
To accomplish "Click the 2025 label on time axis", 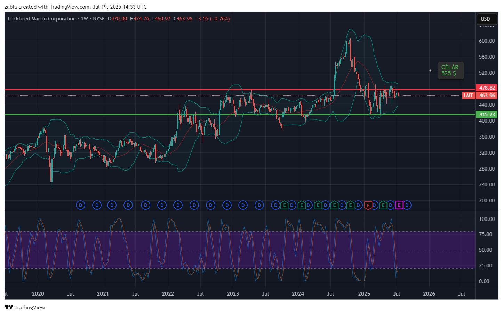I will pos(364,294).
